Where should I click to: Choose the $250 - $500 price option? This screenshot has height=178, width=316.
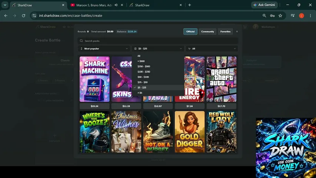[158, 66]
